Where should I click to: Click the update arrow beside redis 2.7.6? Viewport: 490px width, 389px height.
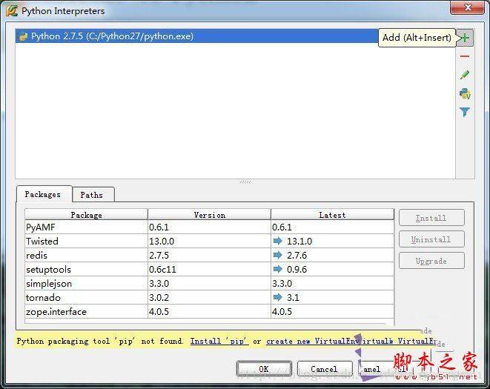278,256
